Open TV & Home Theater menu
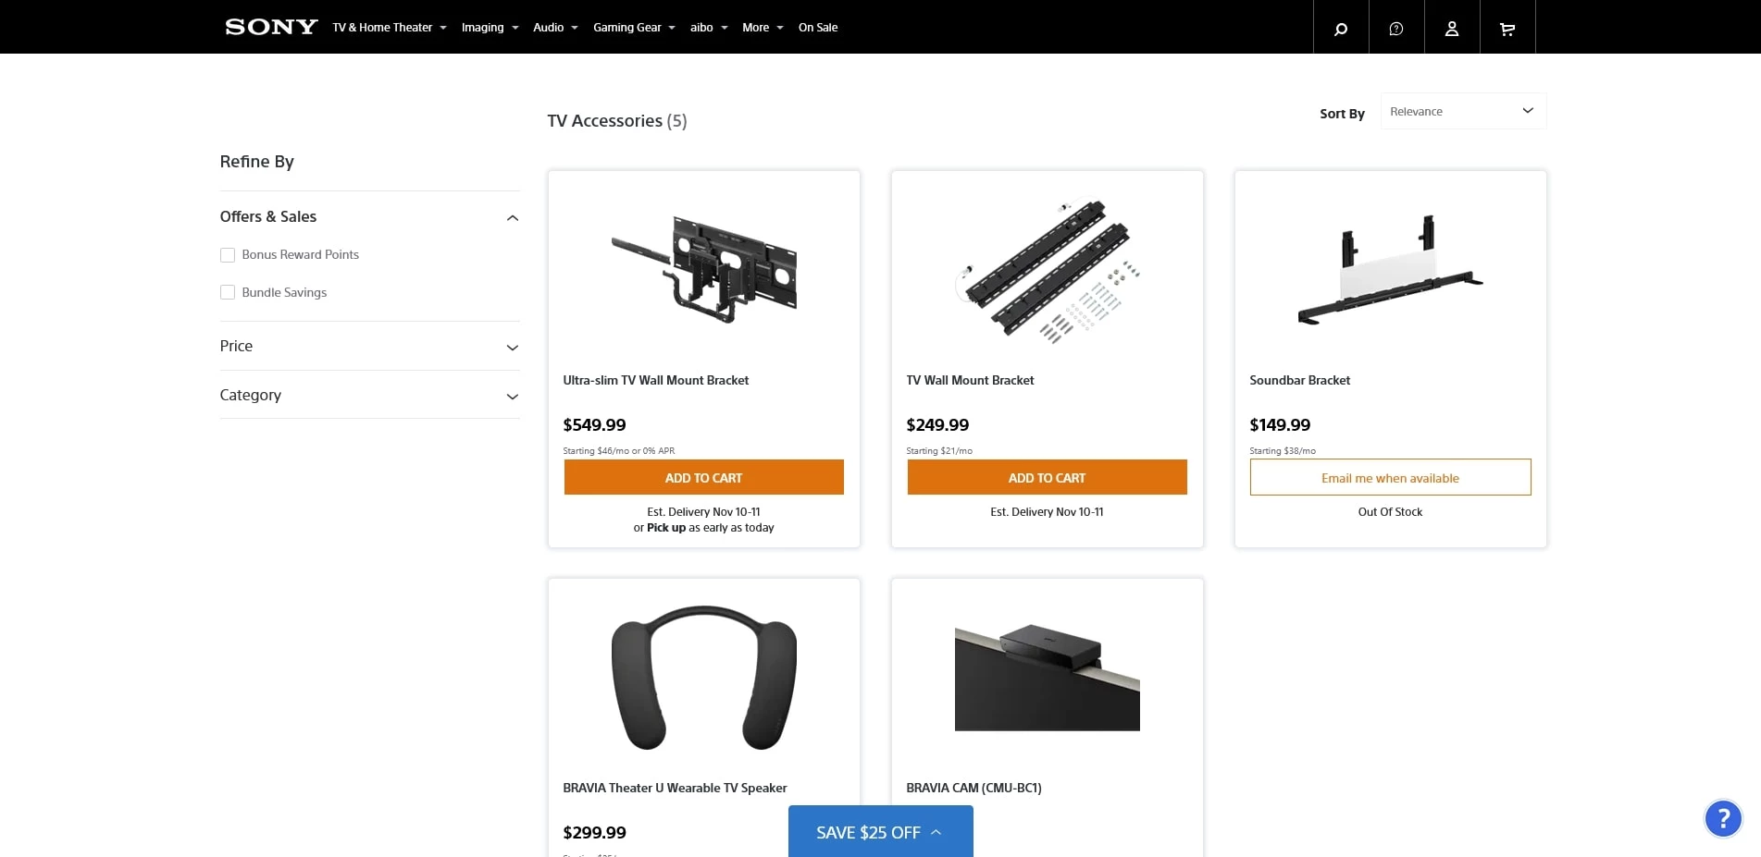The image size is (1761, 857). 390,28
